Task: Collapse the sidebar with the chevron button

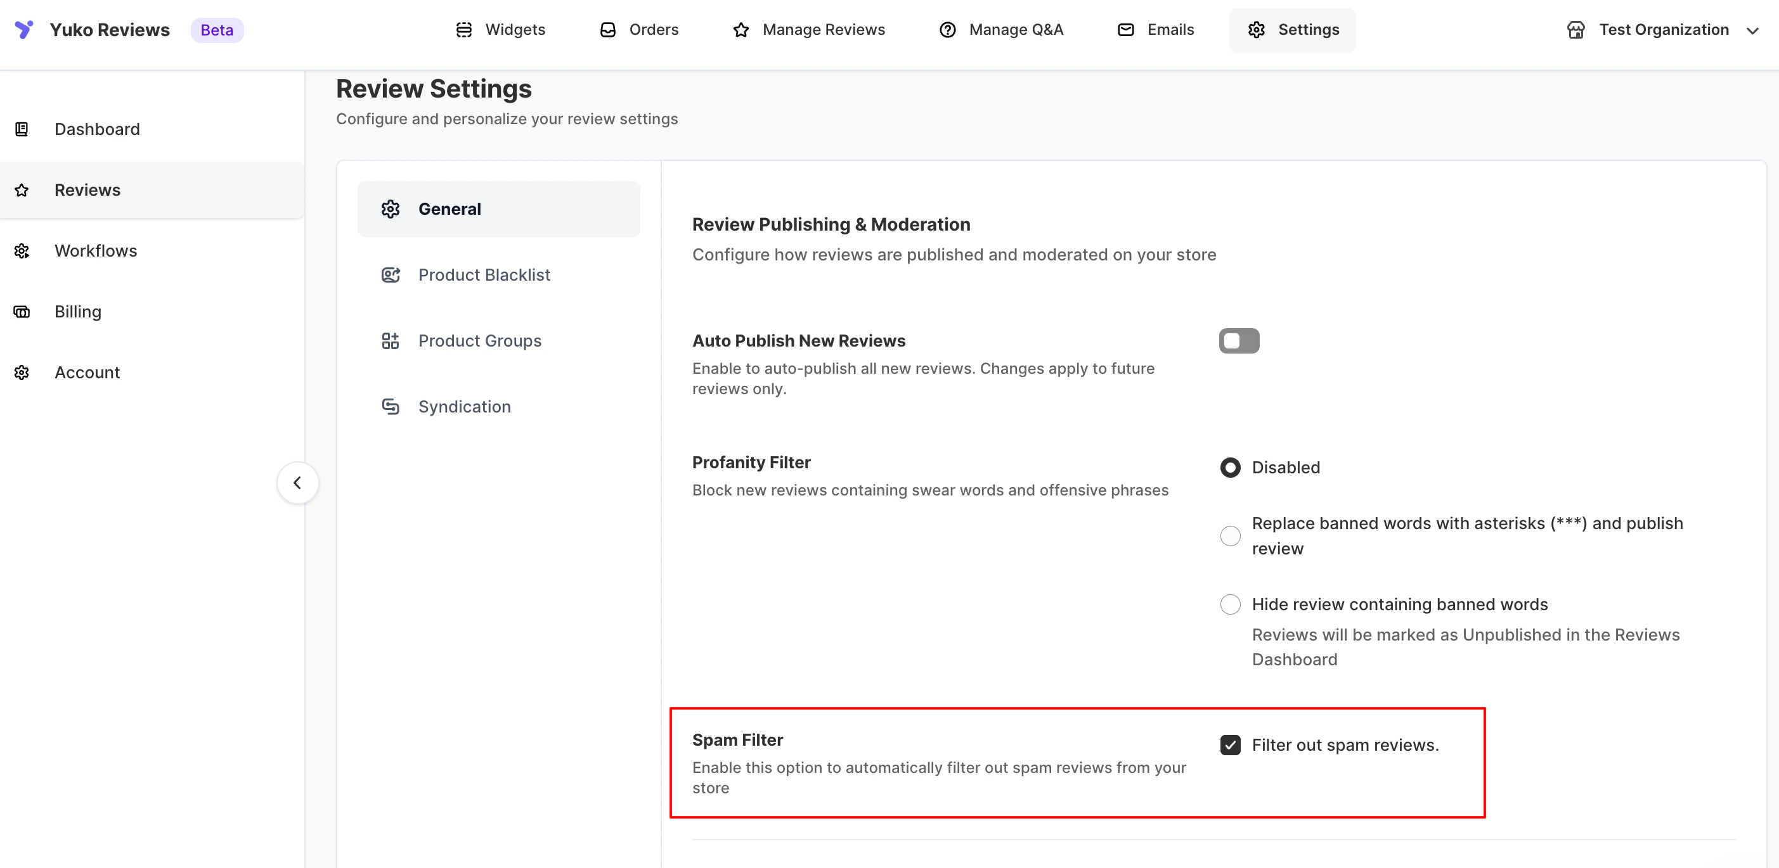Action: point(297,483)
